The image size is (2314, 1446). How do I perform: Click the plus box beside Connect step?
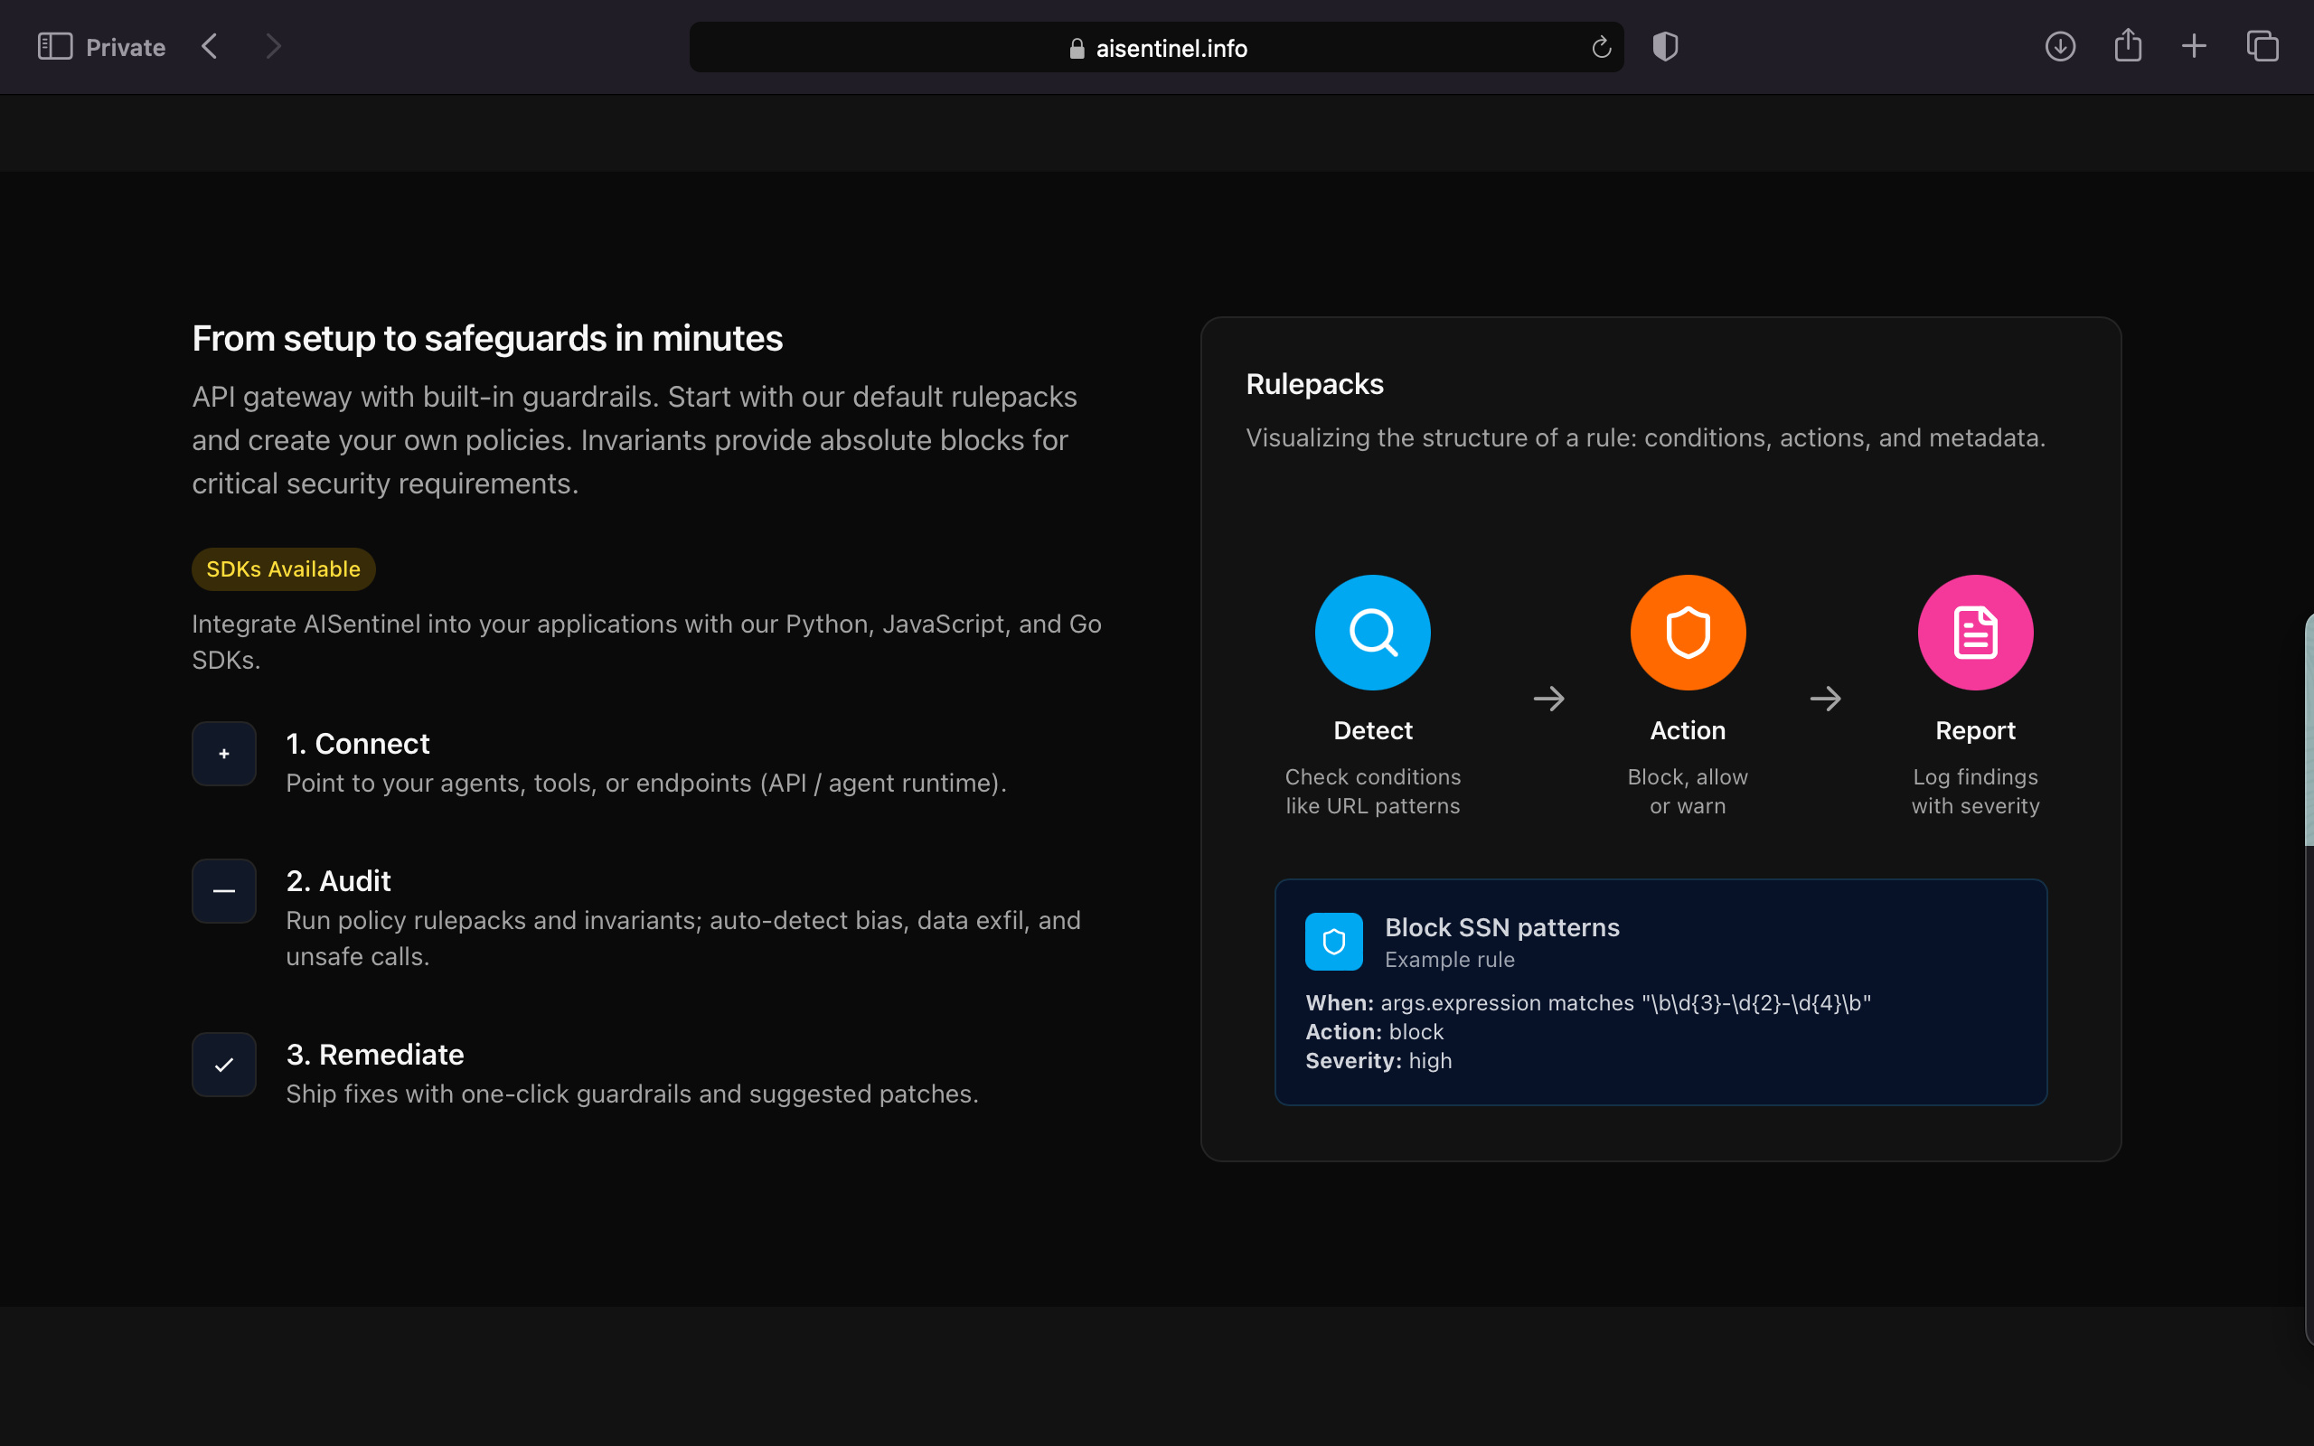(x=224, y=754)
